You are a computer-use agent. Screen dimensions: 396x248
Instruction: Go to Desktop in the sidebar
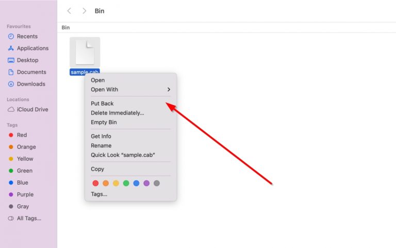coord(27,60)
